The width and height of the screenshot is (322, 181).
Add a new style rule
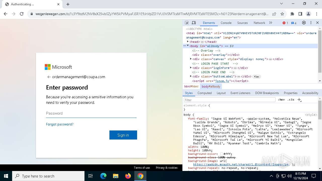tap(299, 100)
